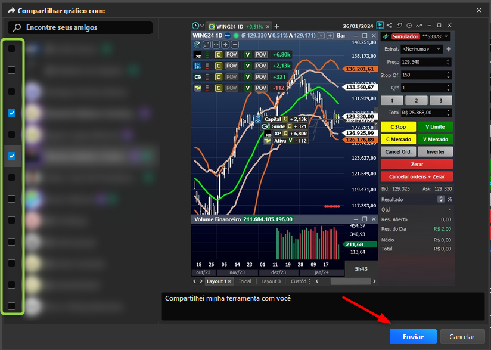Click the Encontre seus amigos search field
491x350 pixels.
(80, 27)
